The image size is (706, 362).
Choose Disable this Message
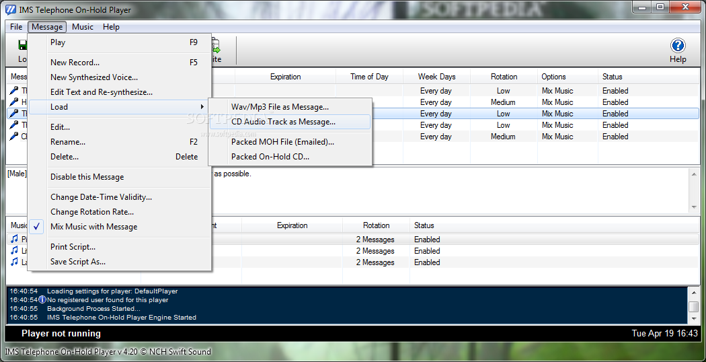click(87, 177)
